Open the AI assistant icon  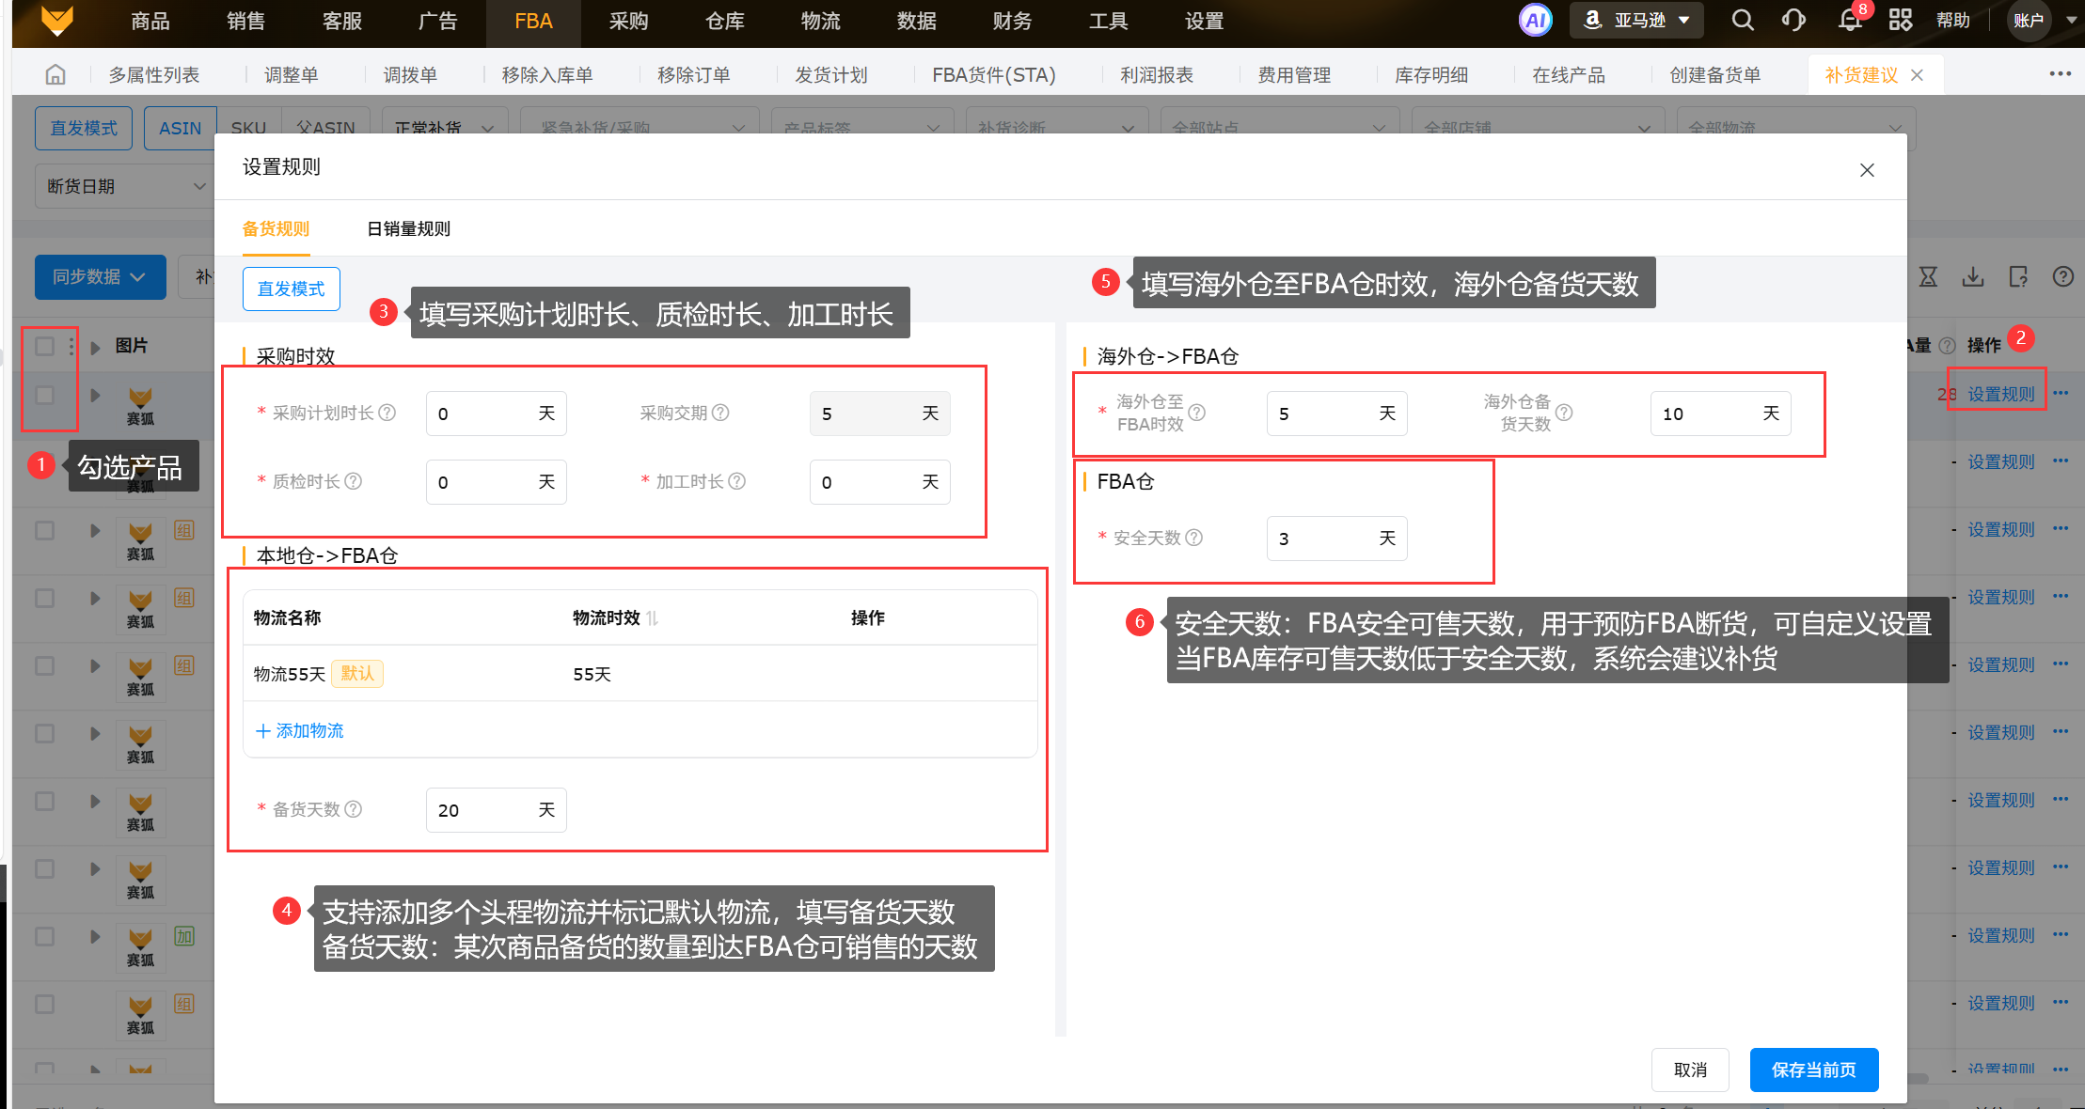1535,21
